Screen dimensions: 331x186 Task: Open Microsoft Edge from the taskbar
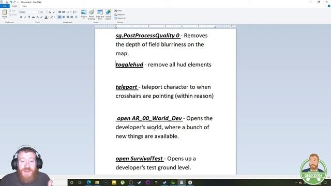(88, 182)
